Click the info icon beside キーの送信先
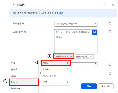The width and height of the screenshot is (118, 93). 110,24
